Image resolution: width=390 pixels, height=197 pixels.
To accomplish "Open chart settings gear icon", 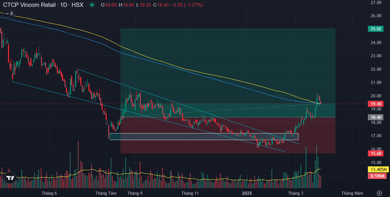I will pos(379,193).
